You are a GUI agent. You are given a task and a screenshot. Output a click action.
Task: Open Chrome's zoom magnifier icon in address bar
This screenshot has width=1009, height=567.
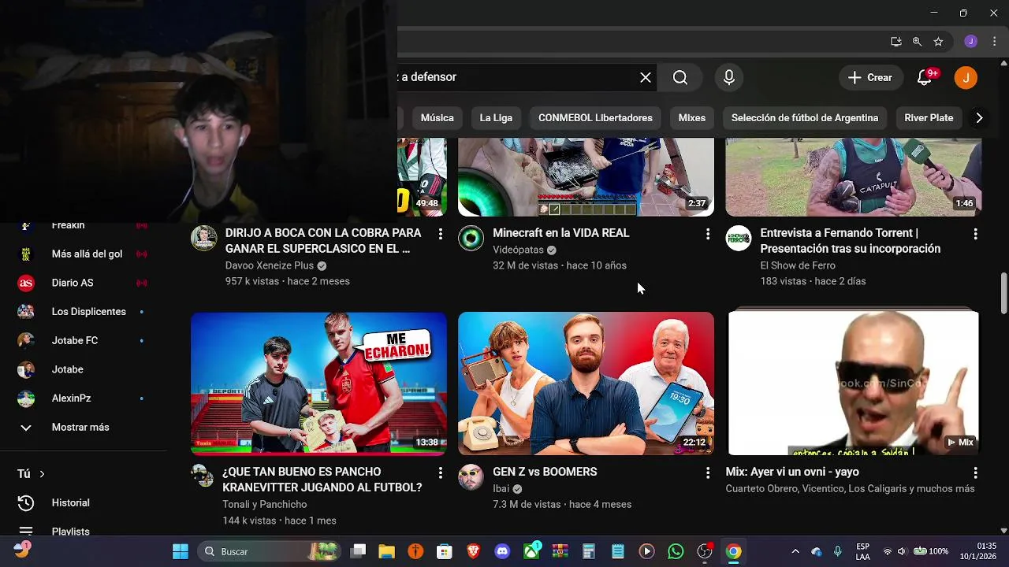[x=917, y=42]
